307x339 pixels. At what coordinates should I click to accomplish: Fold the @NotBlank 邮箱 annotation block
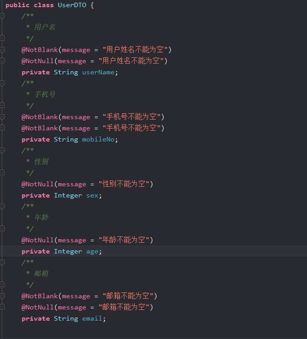pos(2,296)
